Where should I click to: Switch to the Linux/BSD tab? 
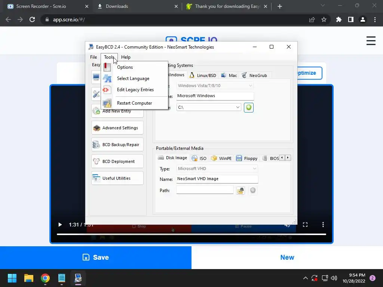click(203, 75)
